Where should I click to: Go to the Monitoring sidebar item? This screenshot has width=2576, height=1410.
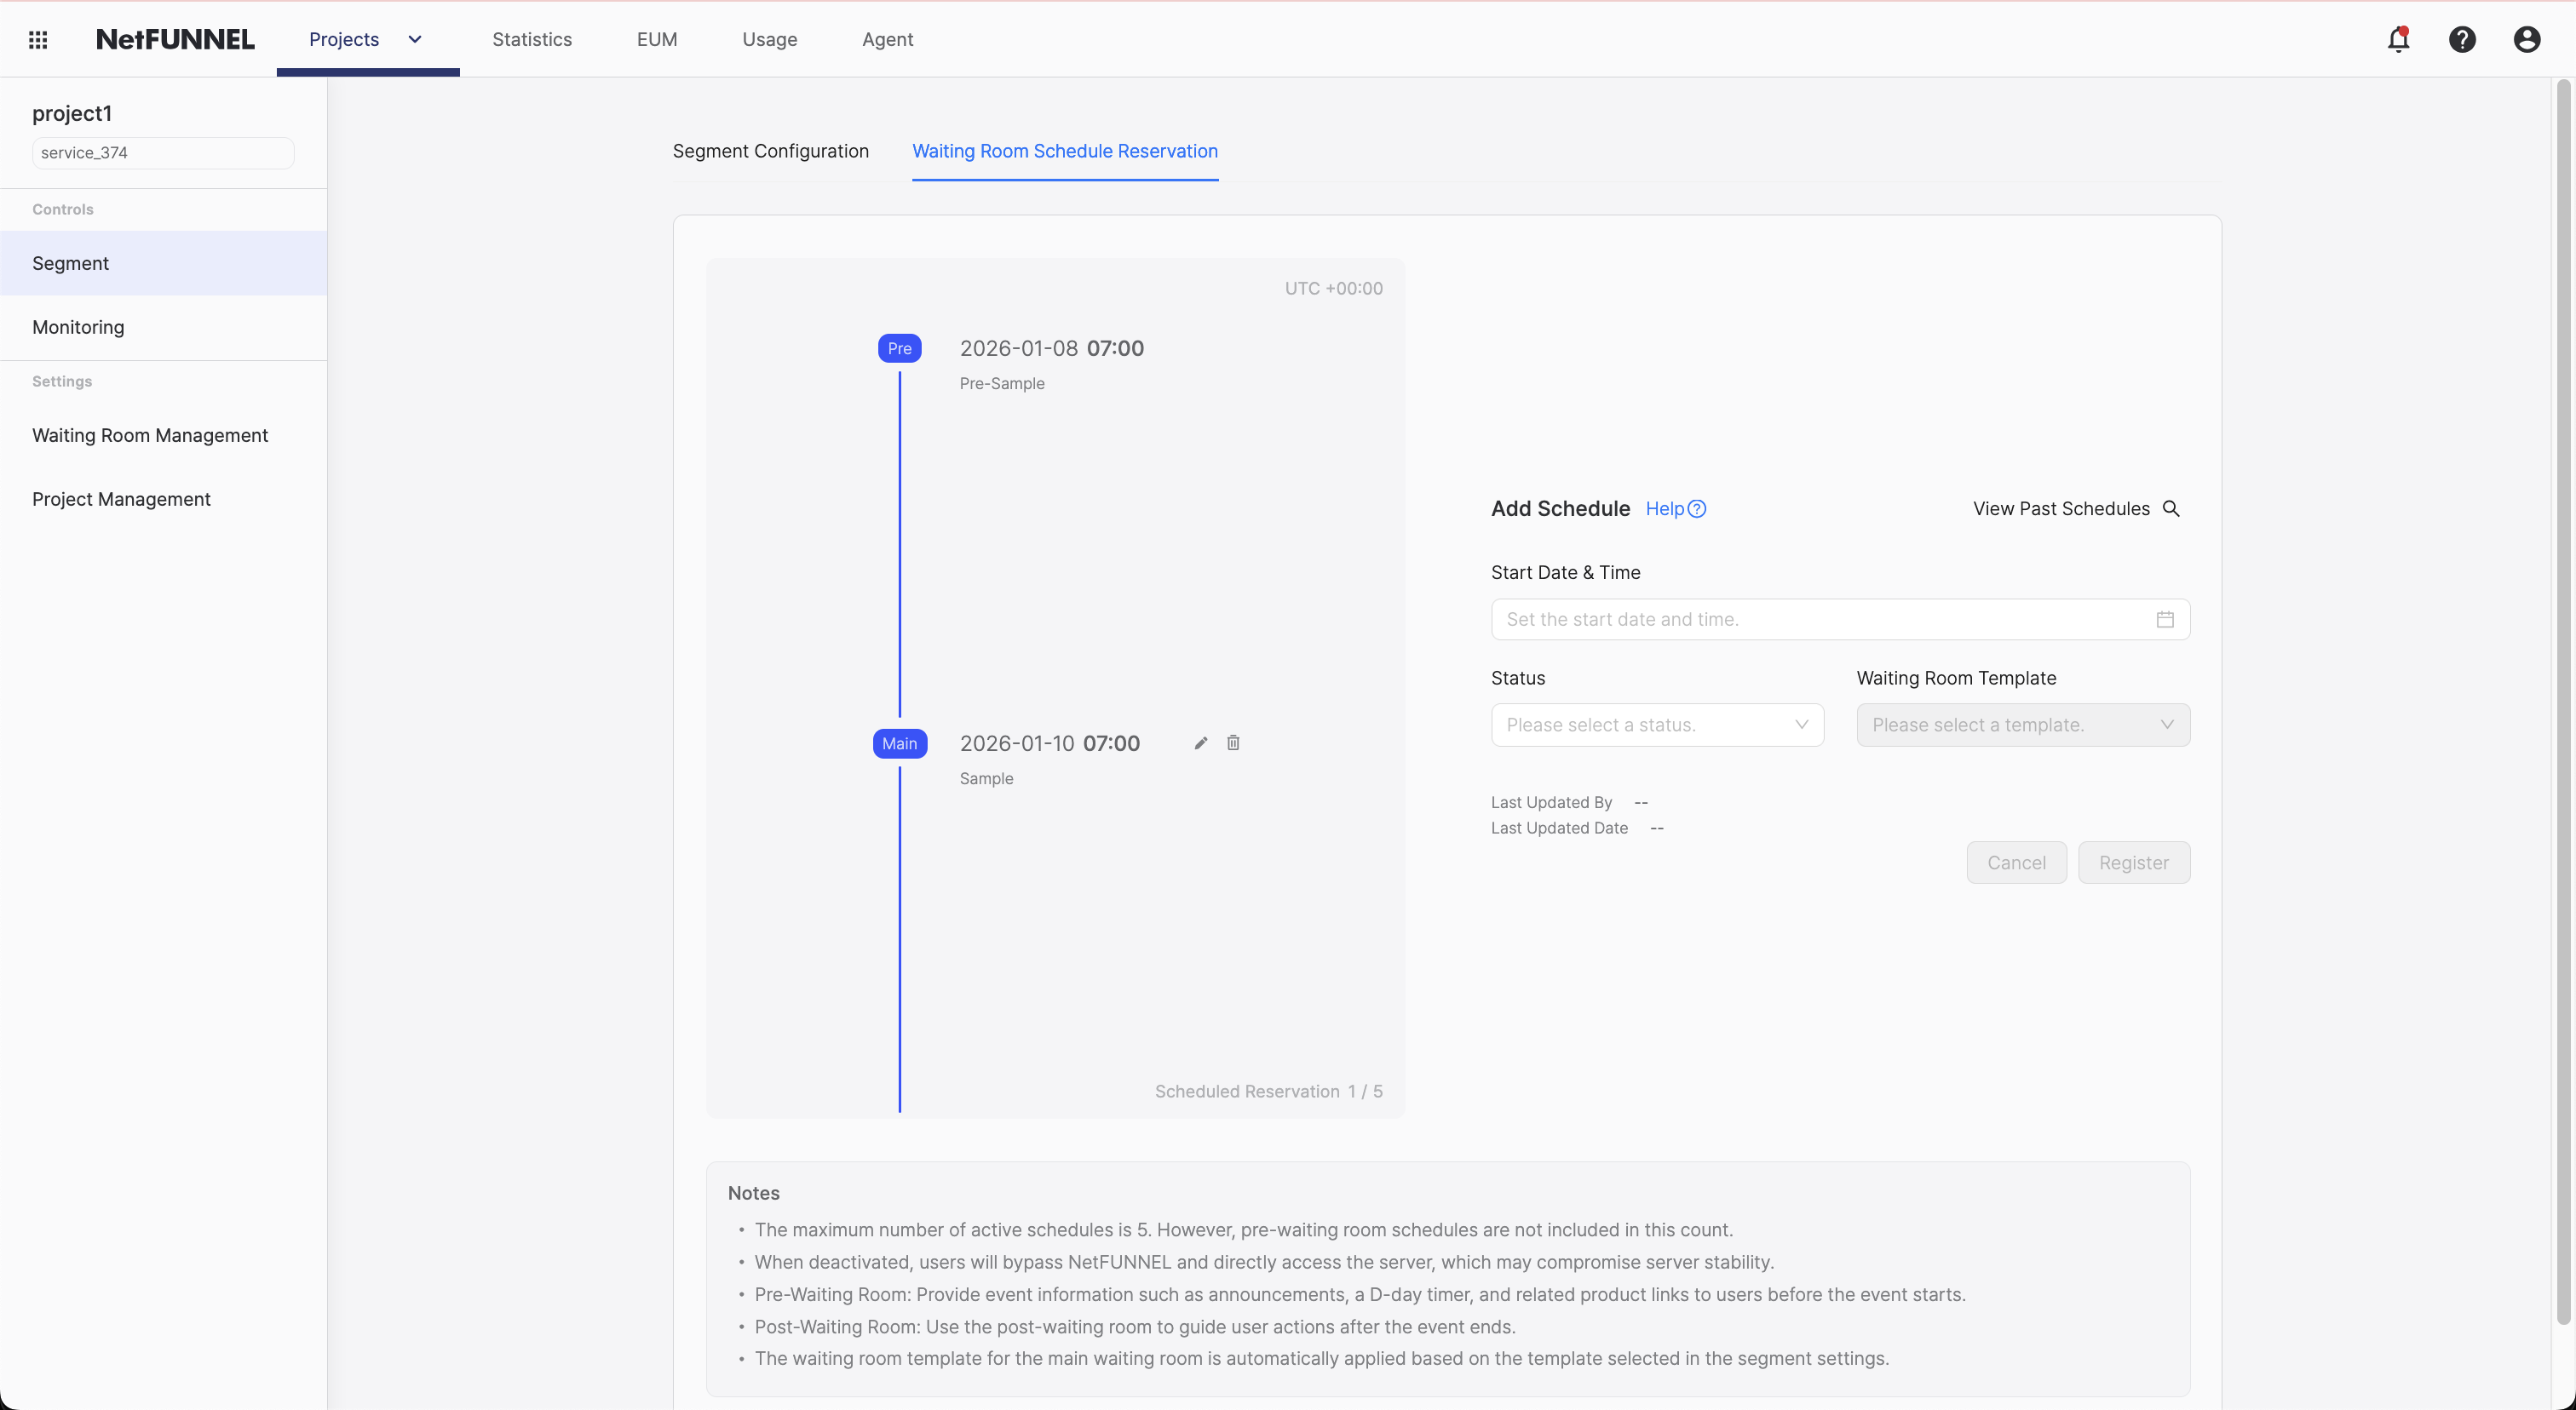pyautogui.click(x=78, y=328)
